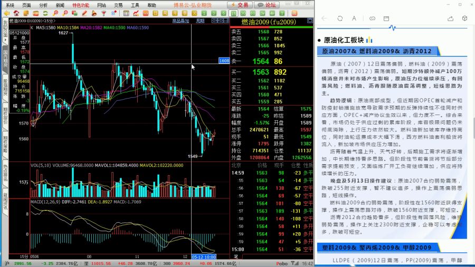Click the red pencil drawing tool icon
The width and height of the screenshot is (475, 267).
pos(84,13)
